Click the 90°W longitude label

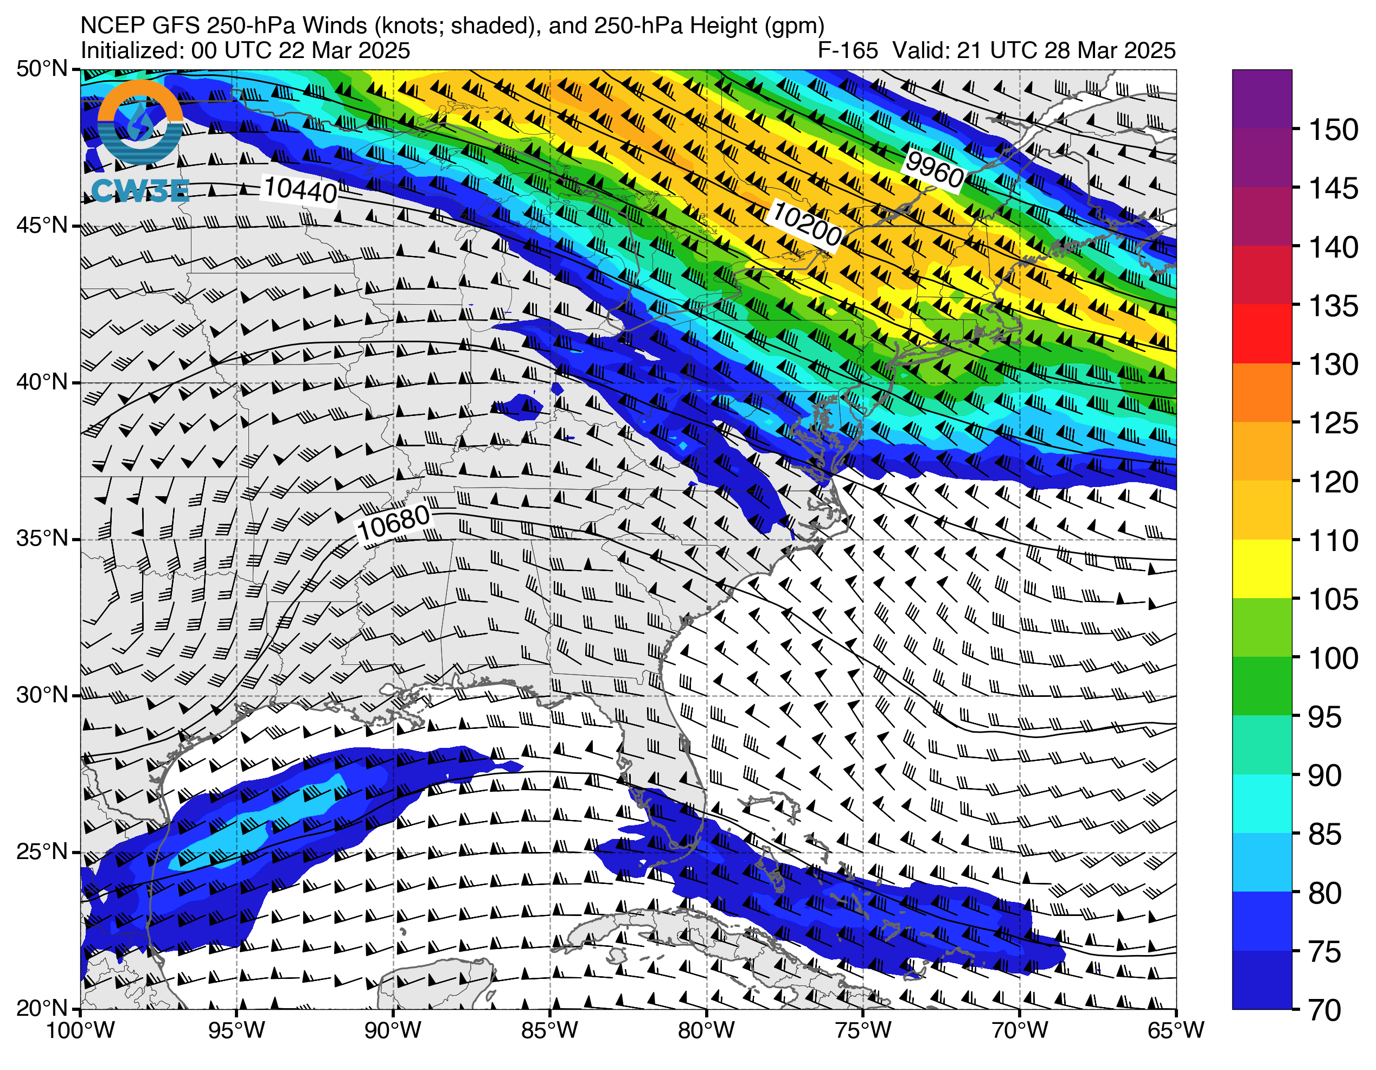click(394, 1030)
